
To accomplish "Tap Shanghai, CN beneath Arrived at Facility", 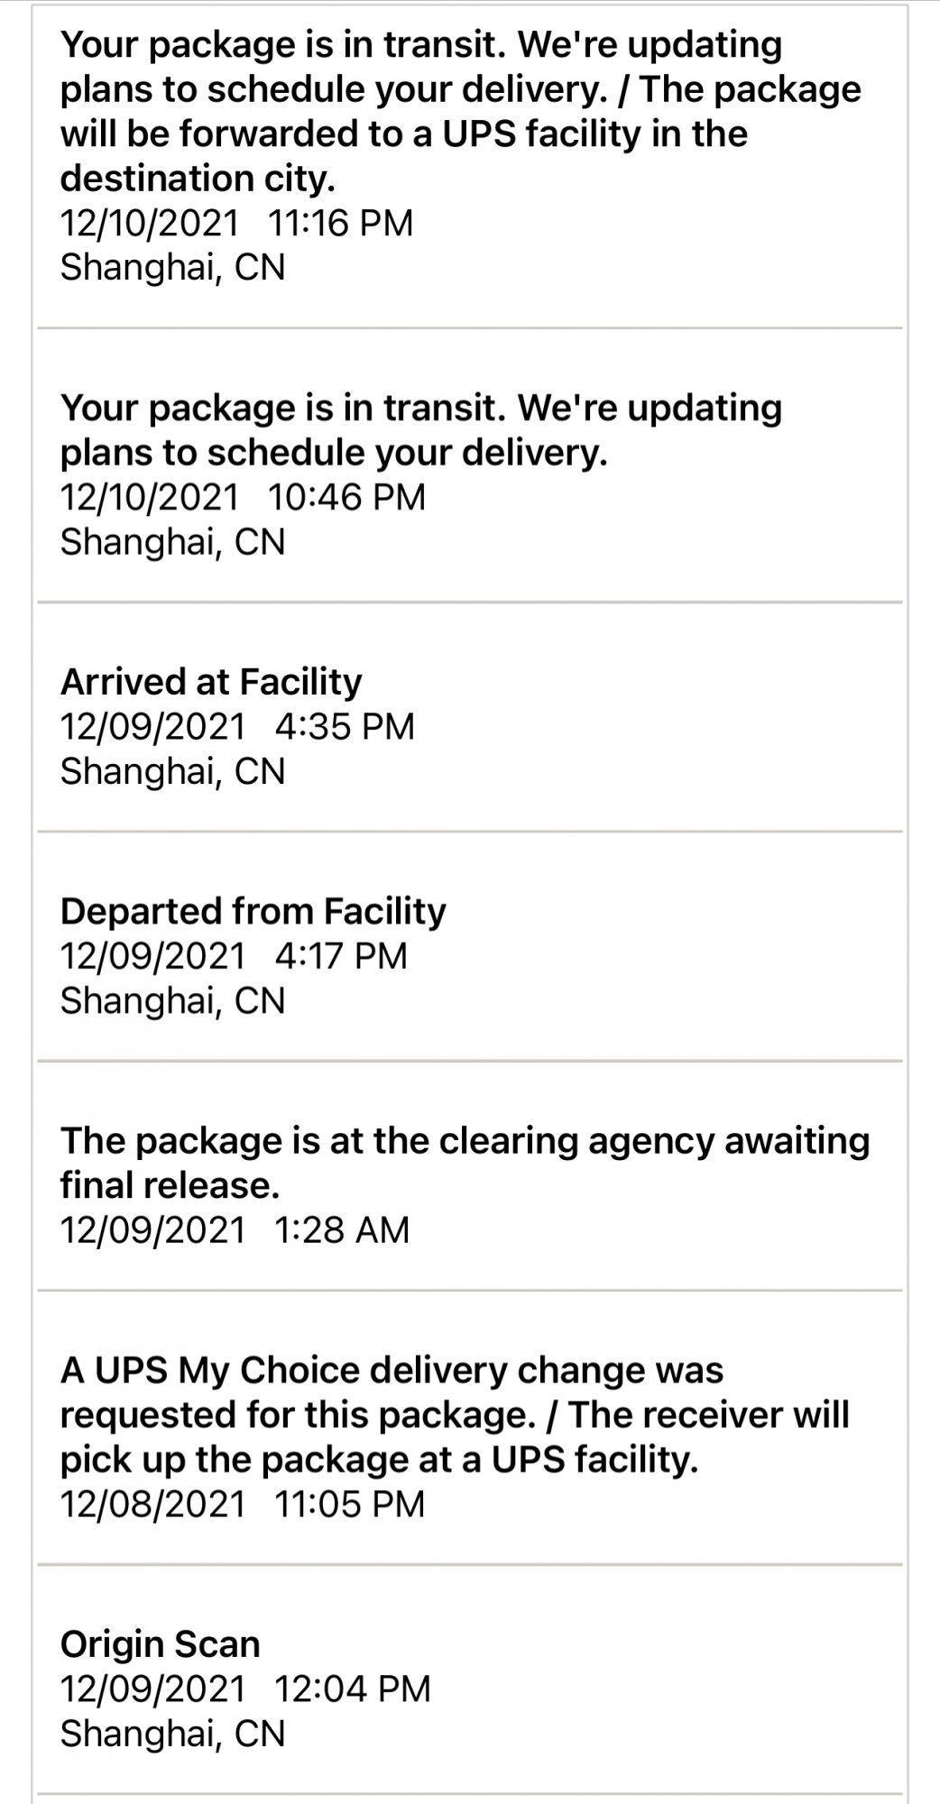I will pyautogui.click(x=172, y=771).
